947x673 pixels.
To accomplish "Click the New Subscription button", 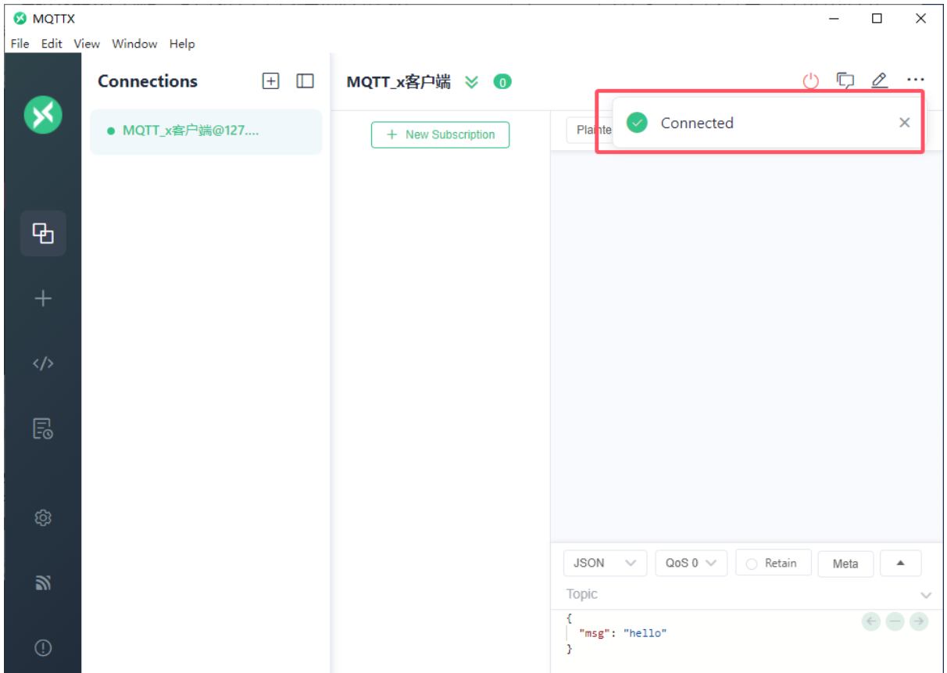I will click(440, 134).
